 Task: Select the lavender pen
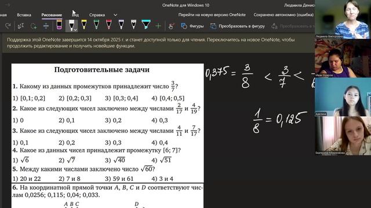(x=121, y=25)
